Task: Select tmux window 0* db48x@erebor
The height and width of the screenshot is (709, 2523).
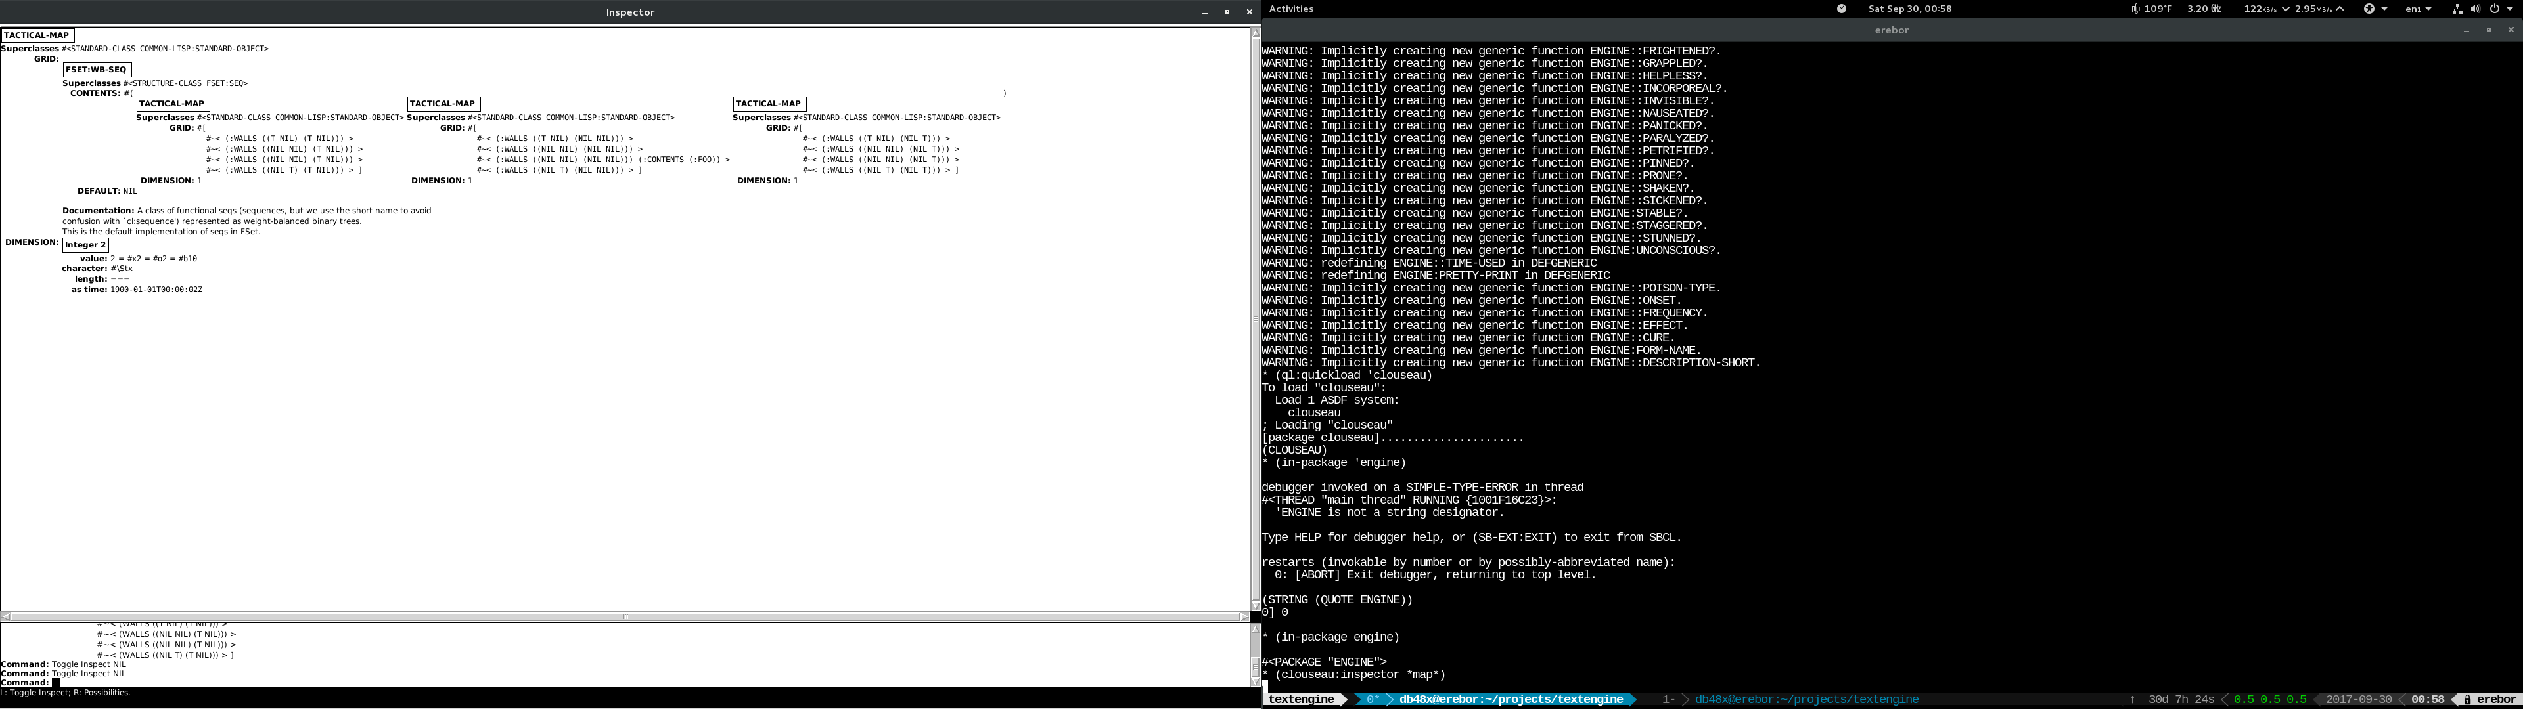Action: tap(1495, 699)
